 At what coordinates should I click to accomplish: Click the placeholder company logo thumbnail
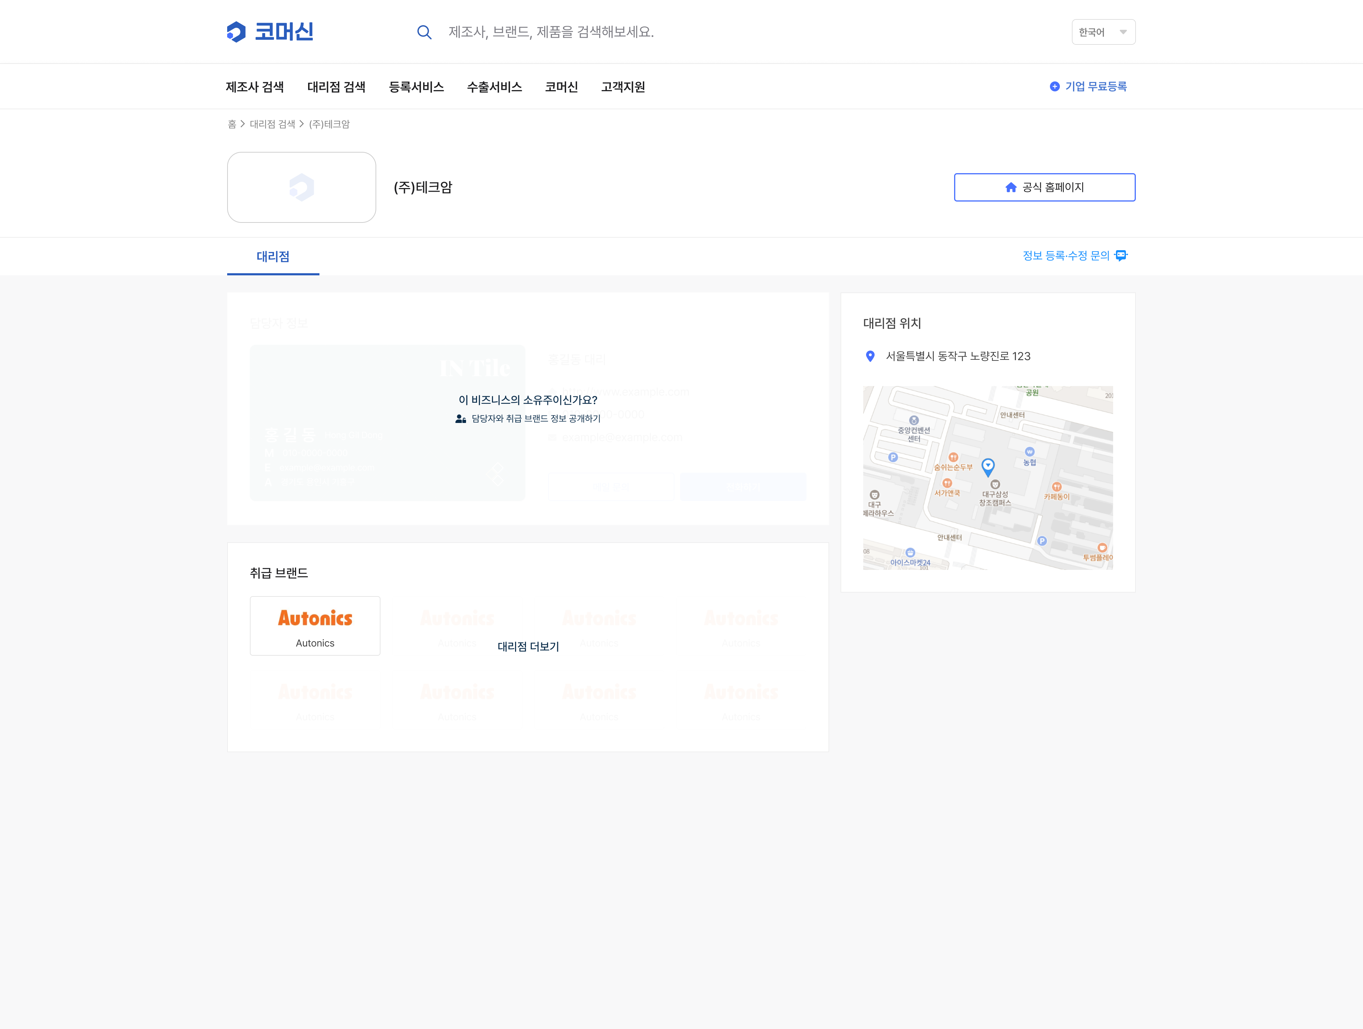tap(301, 187)
